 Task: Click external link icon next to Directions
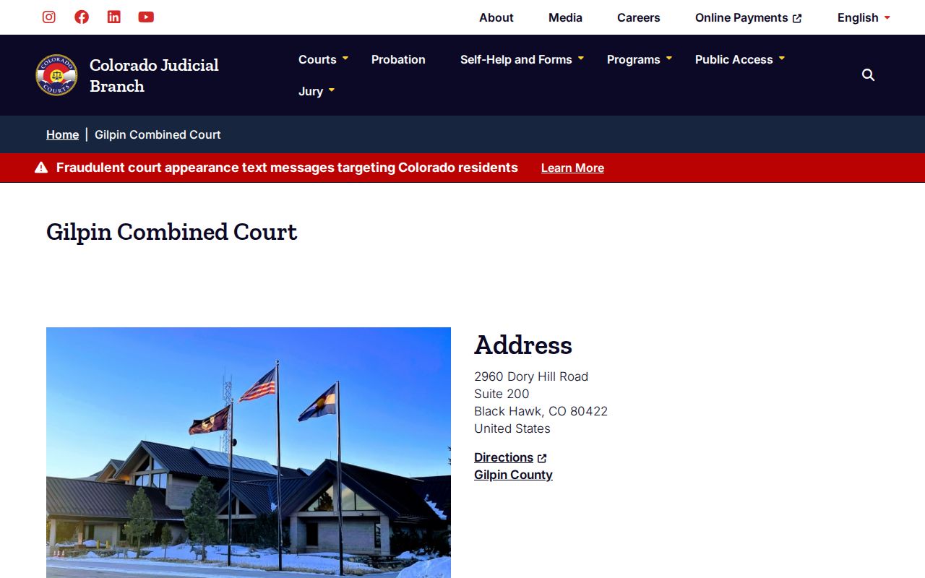(542, 458)
